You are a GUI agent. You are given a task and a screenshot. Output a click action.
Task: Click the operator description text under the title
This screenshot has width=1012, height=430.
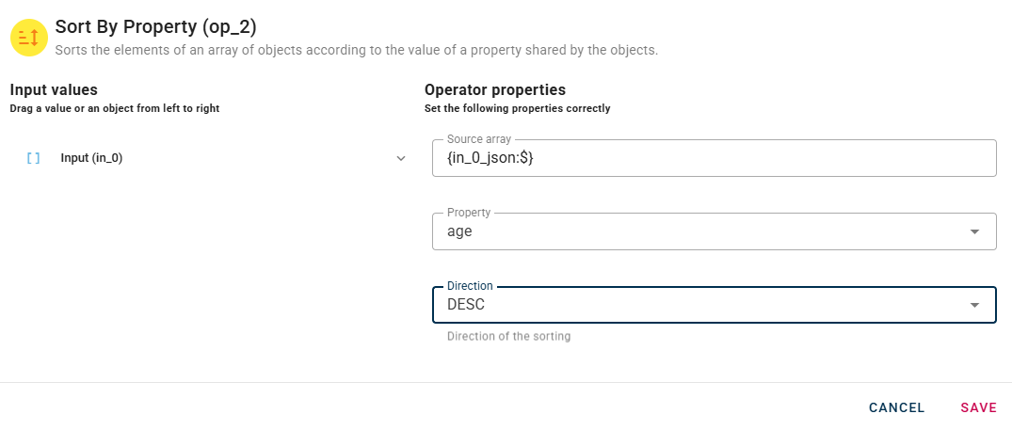pyautogui.click(x=356, y=51)
